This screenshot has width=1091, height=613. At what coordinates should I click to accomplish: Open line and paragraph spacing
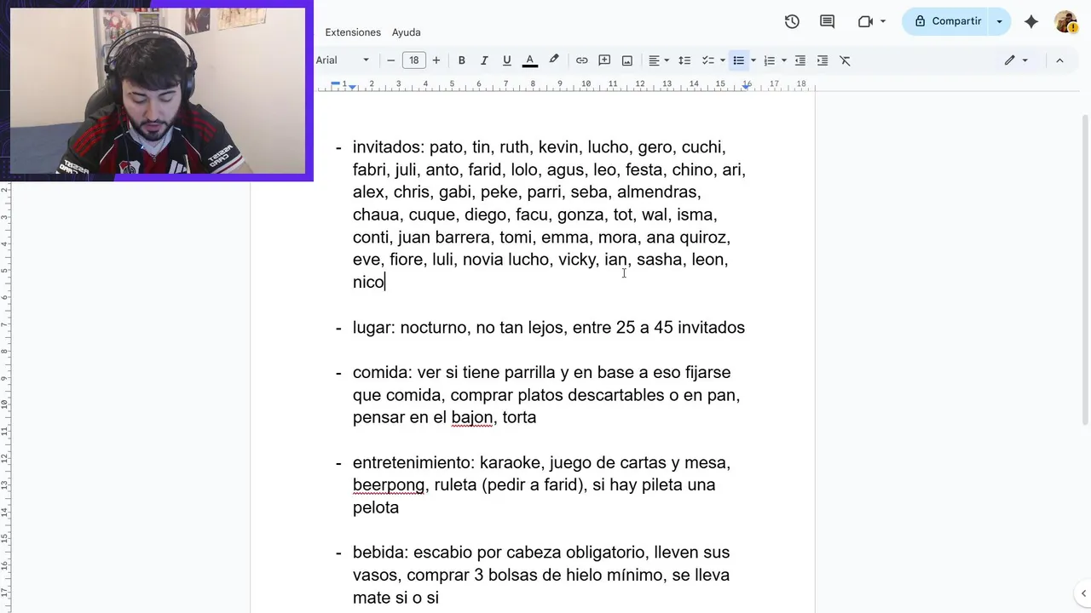coord(684,60)
